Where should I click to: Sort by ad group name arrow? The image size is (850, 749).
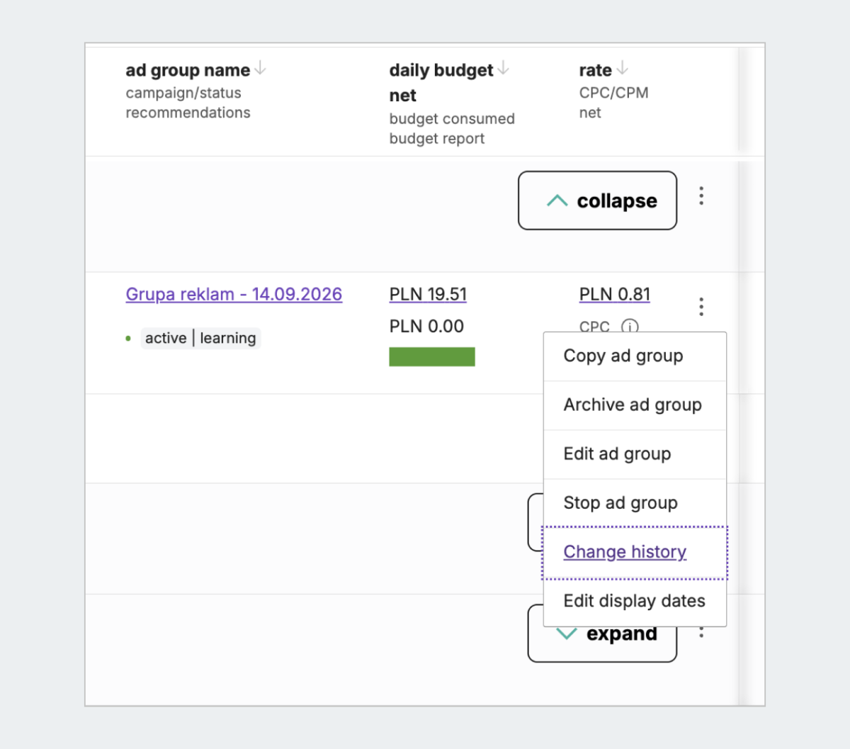[x=261, y=68]
